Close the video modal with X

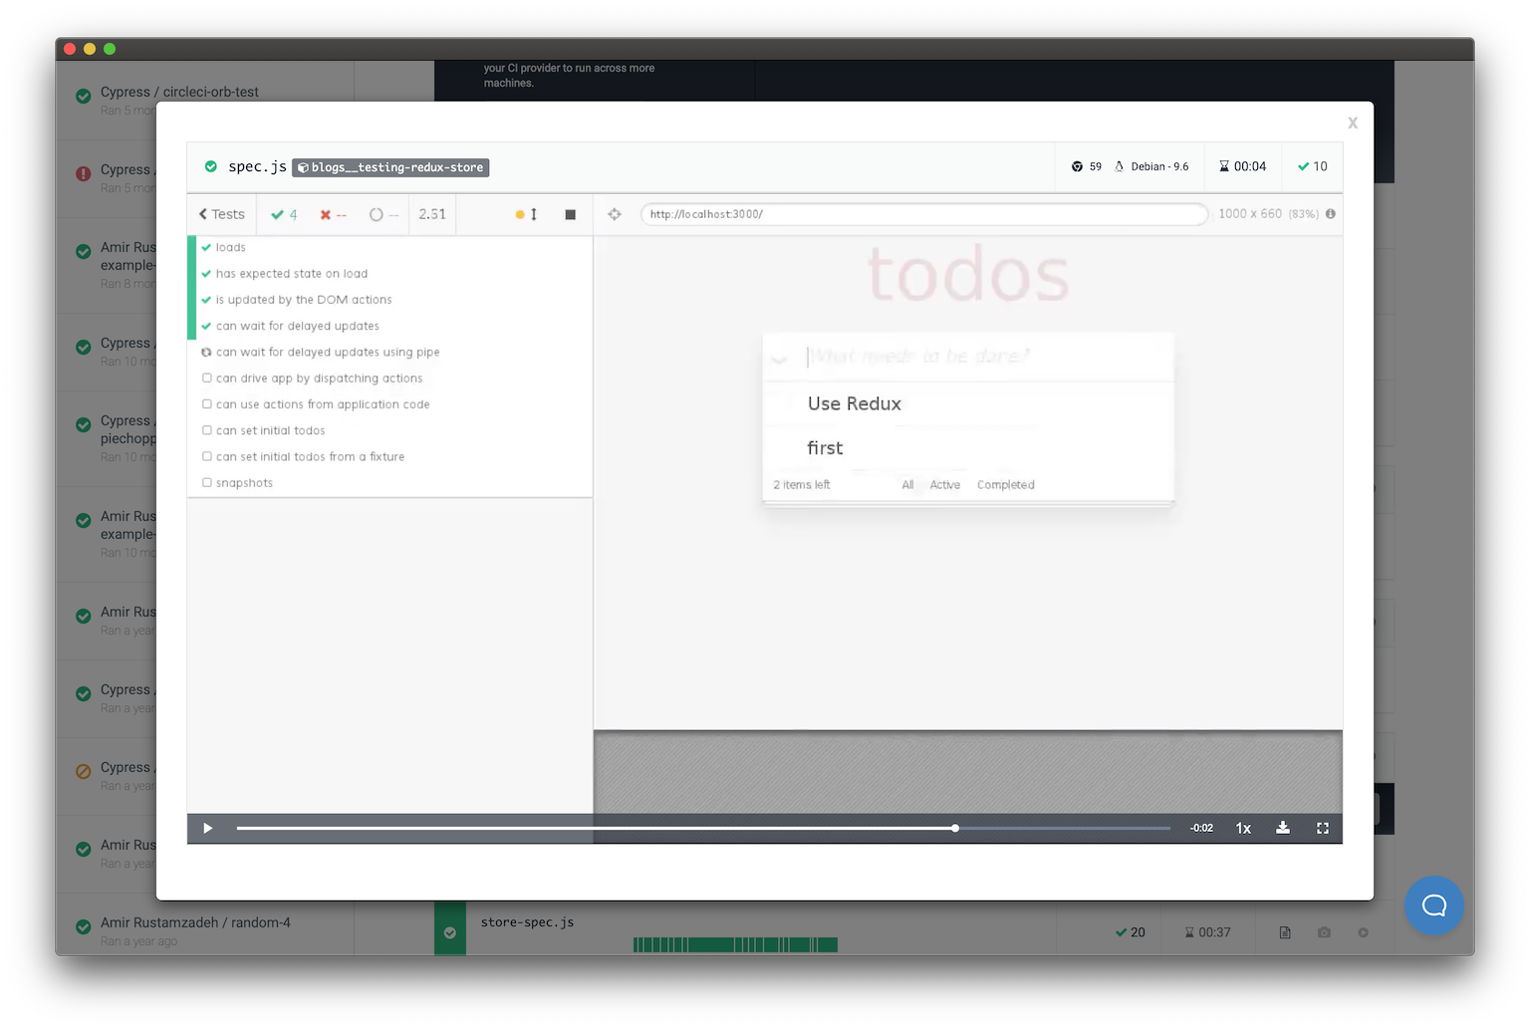pos(1352,123)
